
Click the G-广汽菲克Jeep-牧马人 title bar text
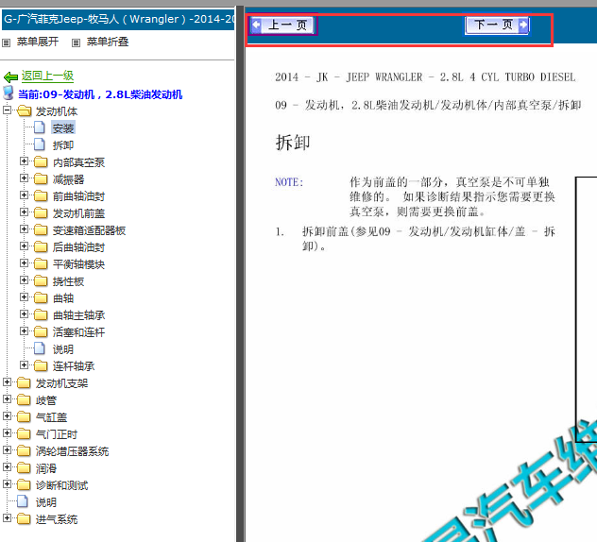tap(118, 19)
